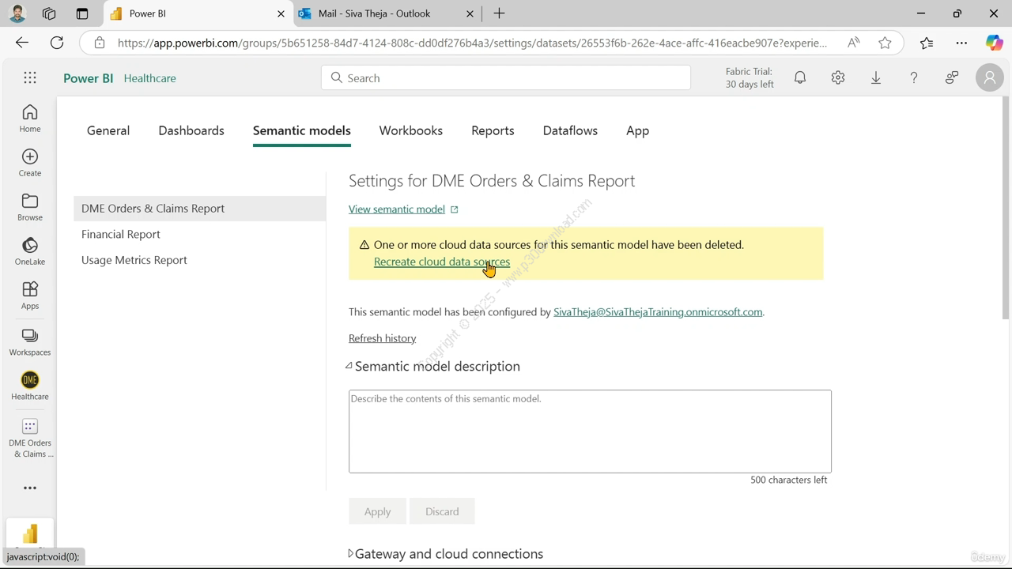Open the help question mark icon
The image size is (1012, 569).
pyautogui.click(x=914, y=77)
